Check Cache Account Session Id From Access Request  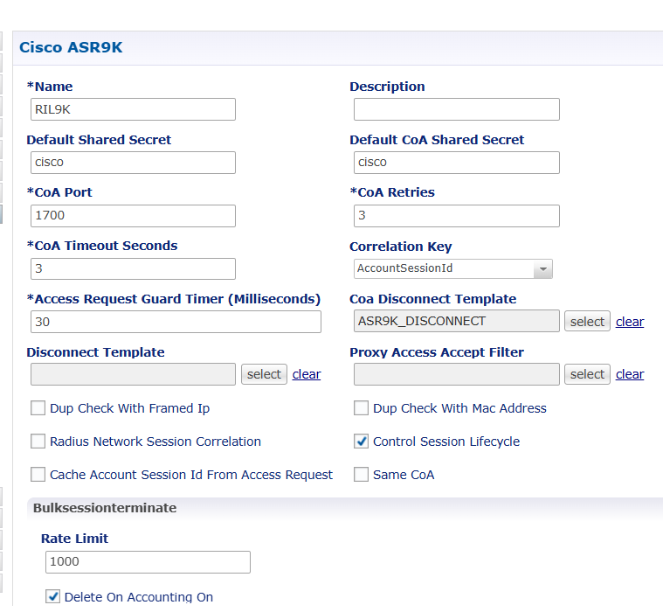click(x=38, y=475)
